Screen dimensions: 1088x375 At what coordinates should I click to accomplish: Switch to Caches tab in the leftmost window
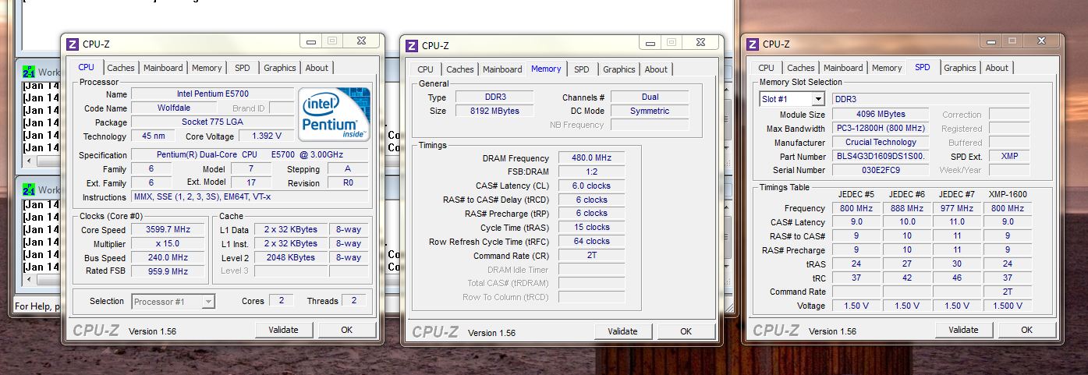121,68
